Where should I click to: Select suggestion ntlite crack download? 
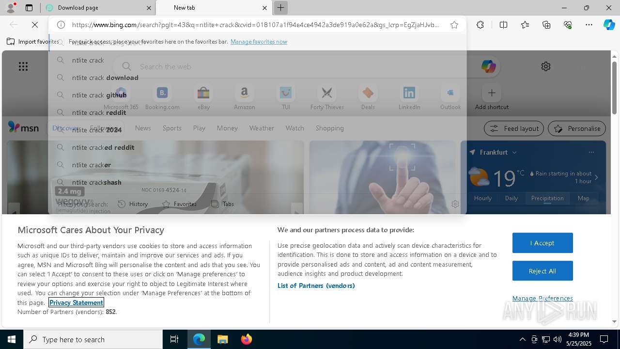[257, 78]
